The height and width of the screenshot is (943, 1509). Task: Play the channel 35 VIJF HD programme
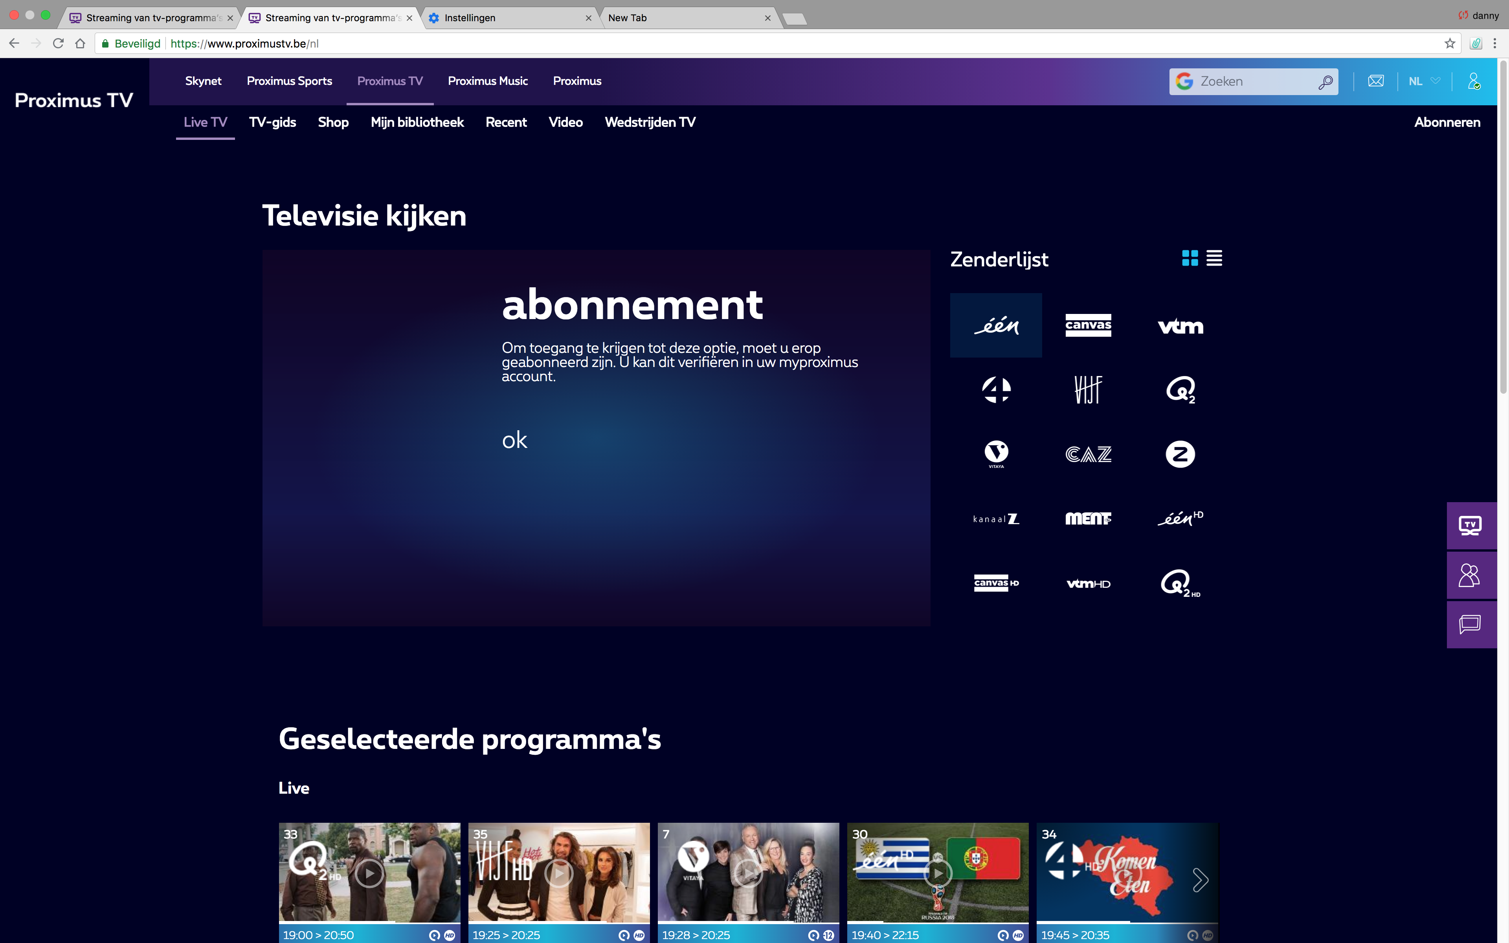tap(559, 873)
